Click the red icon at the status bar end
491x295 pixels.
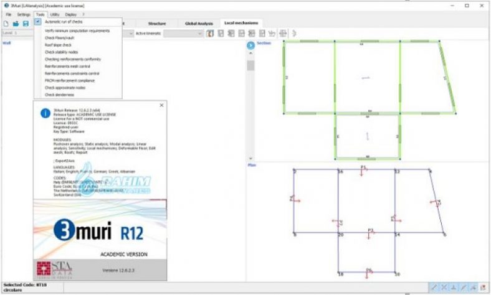point(484,287)
